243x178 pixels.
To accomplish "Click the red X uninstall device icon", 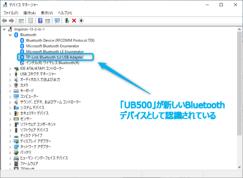I will 74,21.
